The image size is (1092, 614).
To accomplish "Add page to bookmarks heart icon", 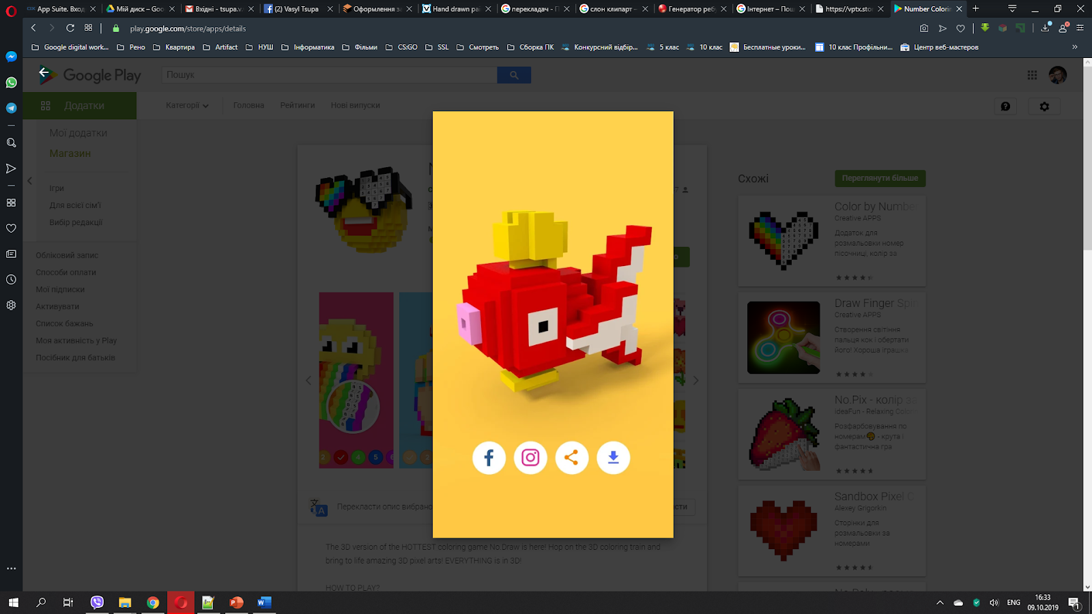I will [x=961, y=28].
